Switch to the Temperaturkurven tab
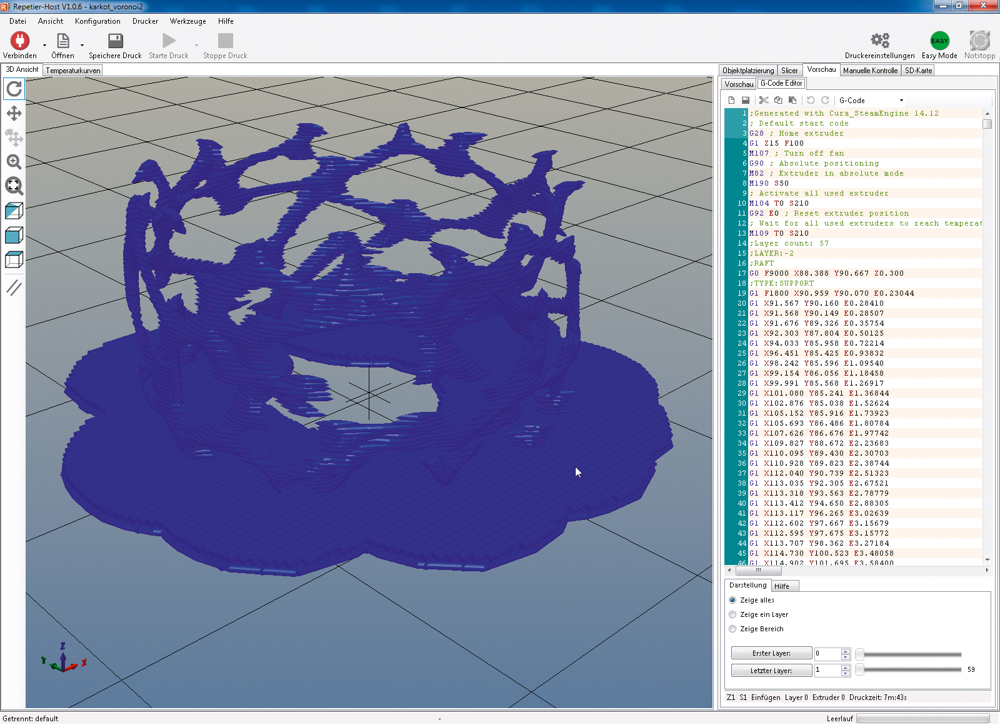The image size is (1000, 725). pyautogui.click(x=73, y=71)
